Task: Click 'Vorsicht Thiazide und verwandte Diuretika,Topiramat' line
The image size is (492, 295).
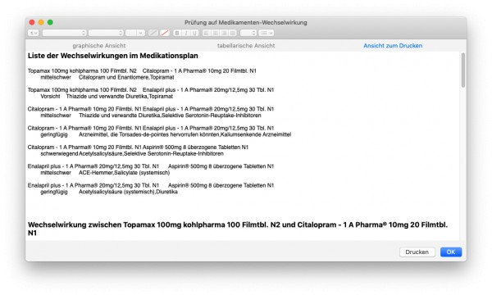Action: [107, 97]
